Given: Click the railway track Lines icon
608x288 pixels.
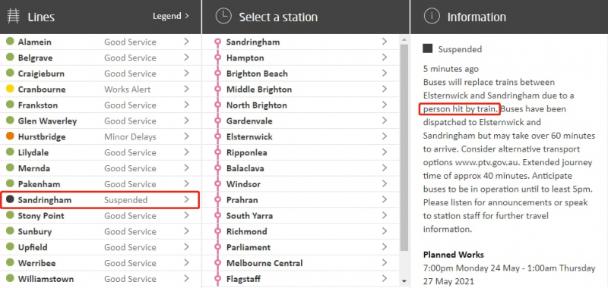Looking at the screenshot, I should [x=13, y=17].
